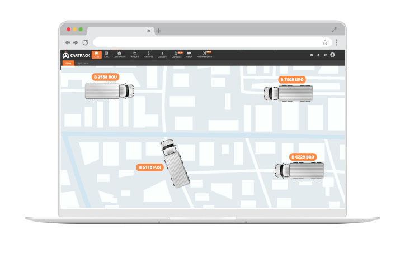The image size is (405, 259).
Task: Open the user profile menu
Action: click(x=332, y=55)
